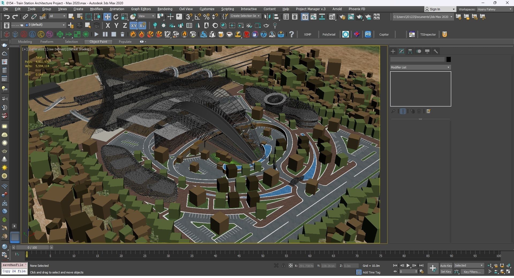This screenshot has width=514, height=278.
Task: Toggle 3D Snaps on
Action: point(189,17)
